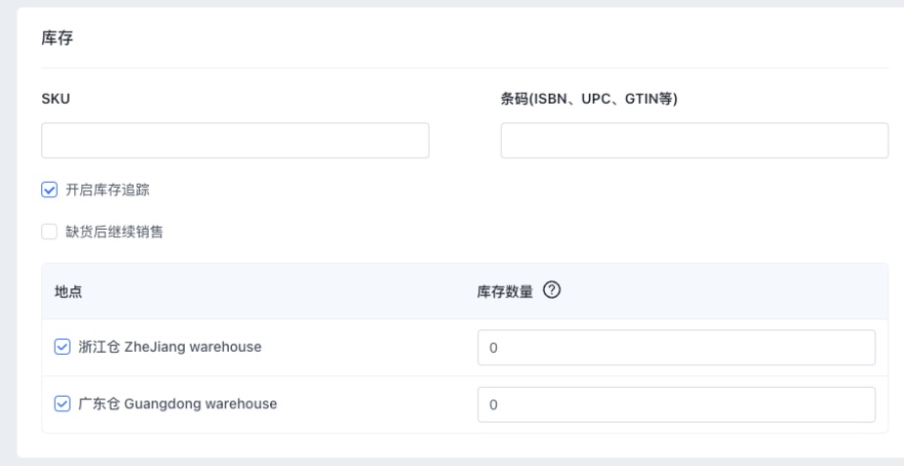Screen dimensions: 904x466
Task: Select the ZheJiang warehouse stock quantity field
Action: [x=676, y=348]
